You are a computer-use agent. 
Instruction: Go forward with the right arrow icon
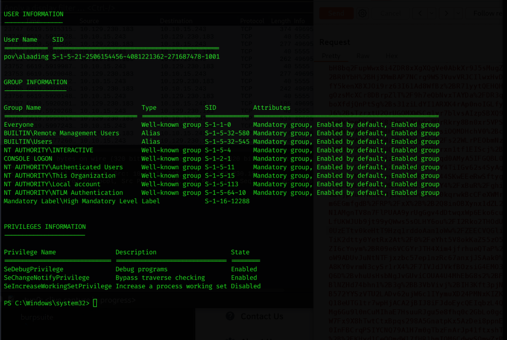tap(447, 13)
